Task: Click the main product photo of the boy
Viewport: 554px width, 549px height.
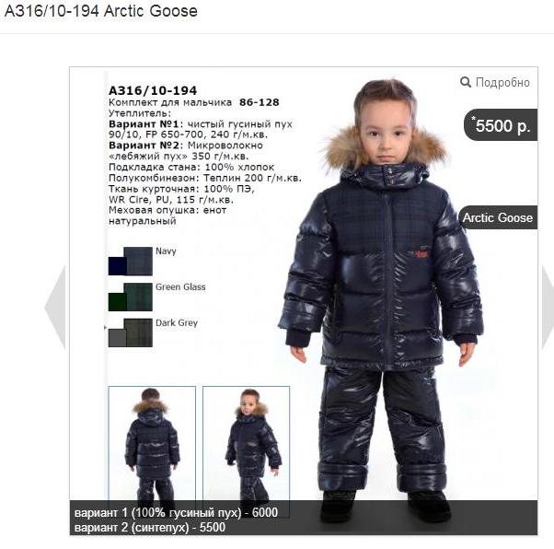Action: point(384,298)
